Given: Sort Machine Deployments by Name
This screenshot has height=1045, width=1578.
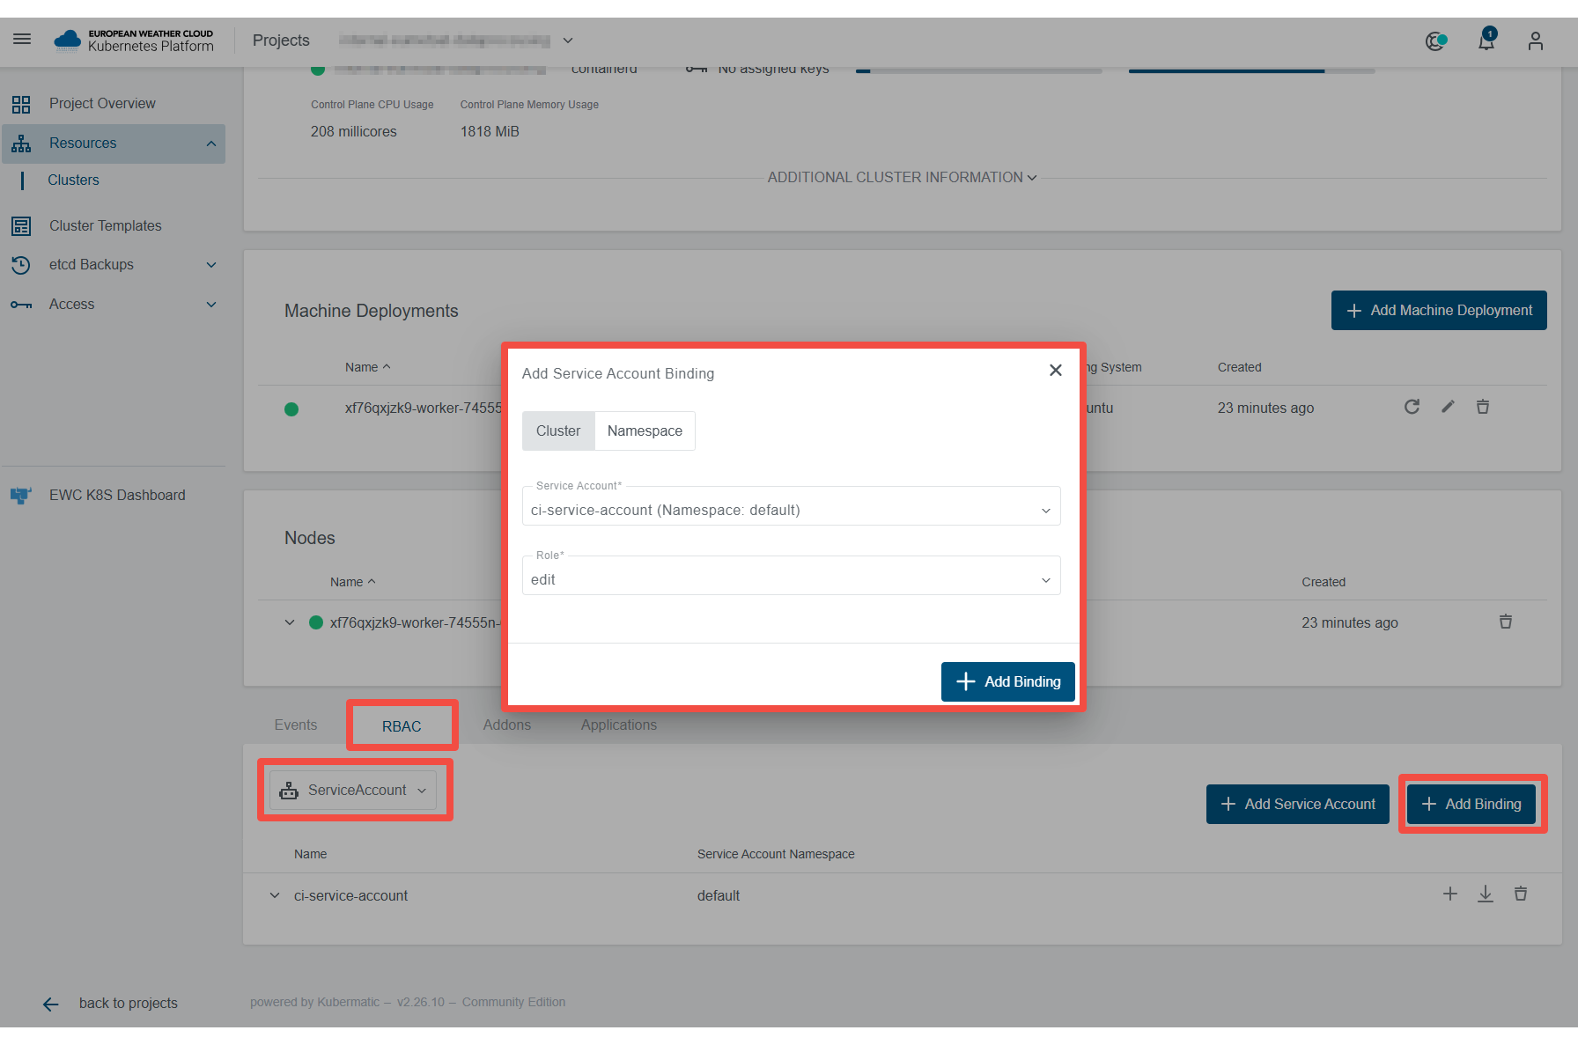Looking at the screenshot, I should point(367,367).
